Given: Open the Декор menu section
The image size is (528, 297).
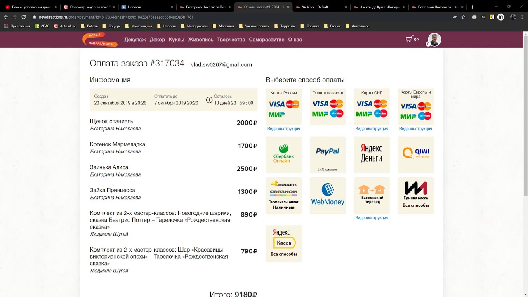Looking at the screenshot, I should coord(157,40).
